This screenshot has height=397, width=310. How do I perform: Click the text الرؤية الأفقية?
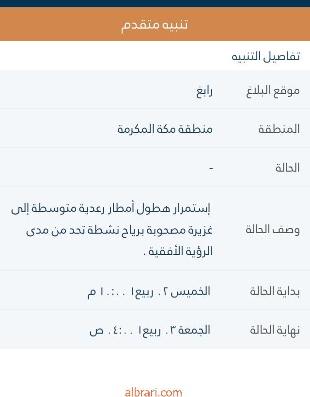(180, 252)
